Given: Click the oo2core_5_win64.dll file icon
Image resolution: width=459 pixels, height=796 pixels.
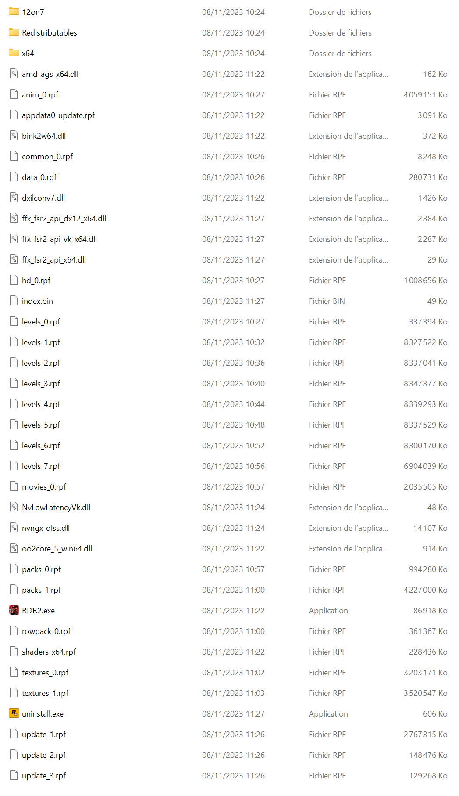Looking at the screenshot, I should (x=14, y=548).
